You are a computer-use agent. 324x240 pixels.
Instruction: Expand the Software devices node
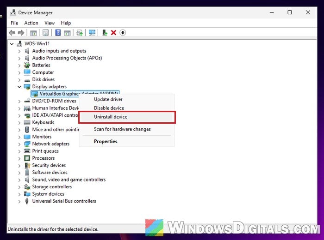click(x=19, y=173)
